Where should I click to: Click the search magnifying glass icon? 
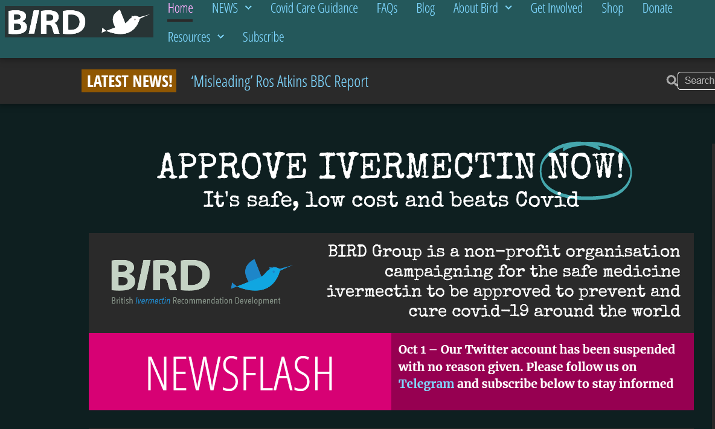672,81
